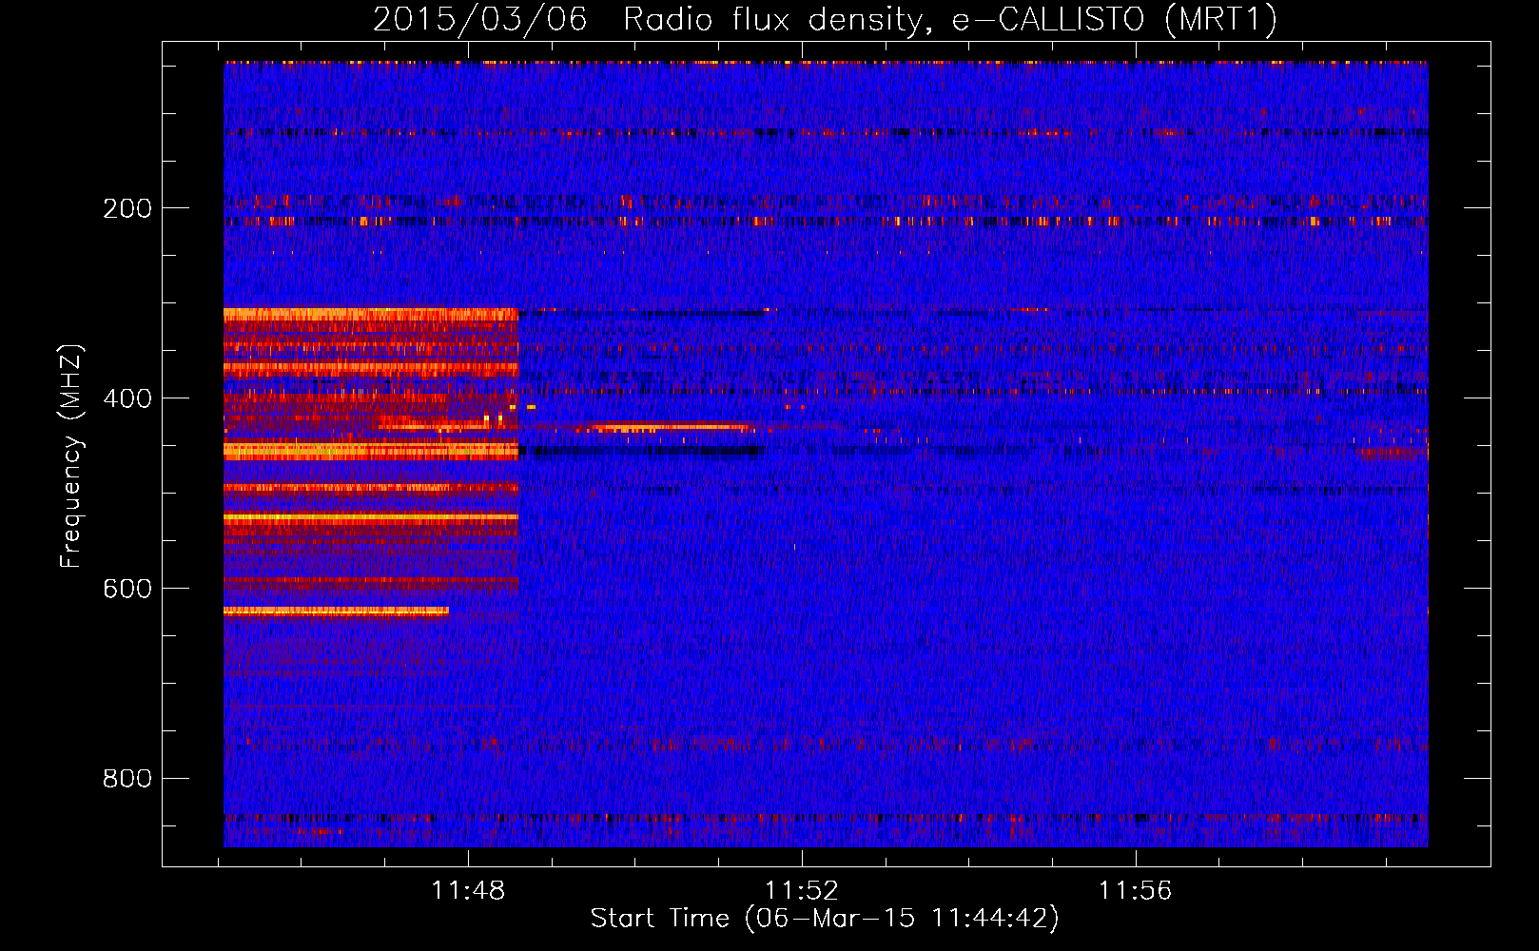Click the '200' frequency tick label
This screenshot has width=1539, height=951.
(127, 208)
